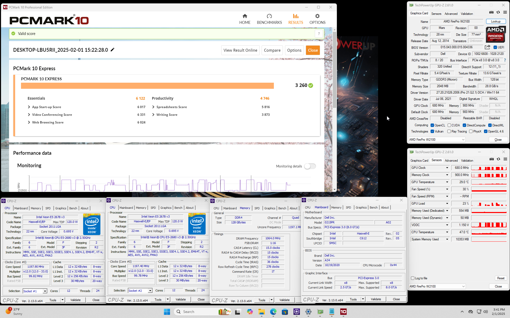Expand Writing Score row

153,115
